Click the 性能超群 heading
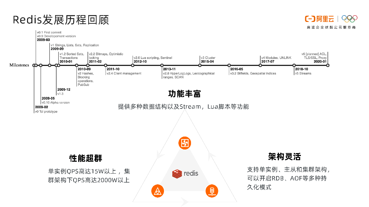Screen dimensions: 369x207 pyautogui.click(x=86, y=158)
